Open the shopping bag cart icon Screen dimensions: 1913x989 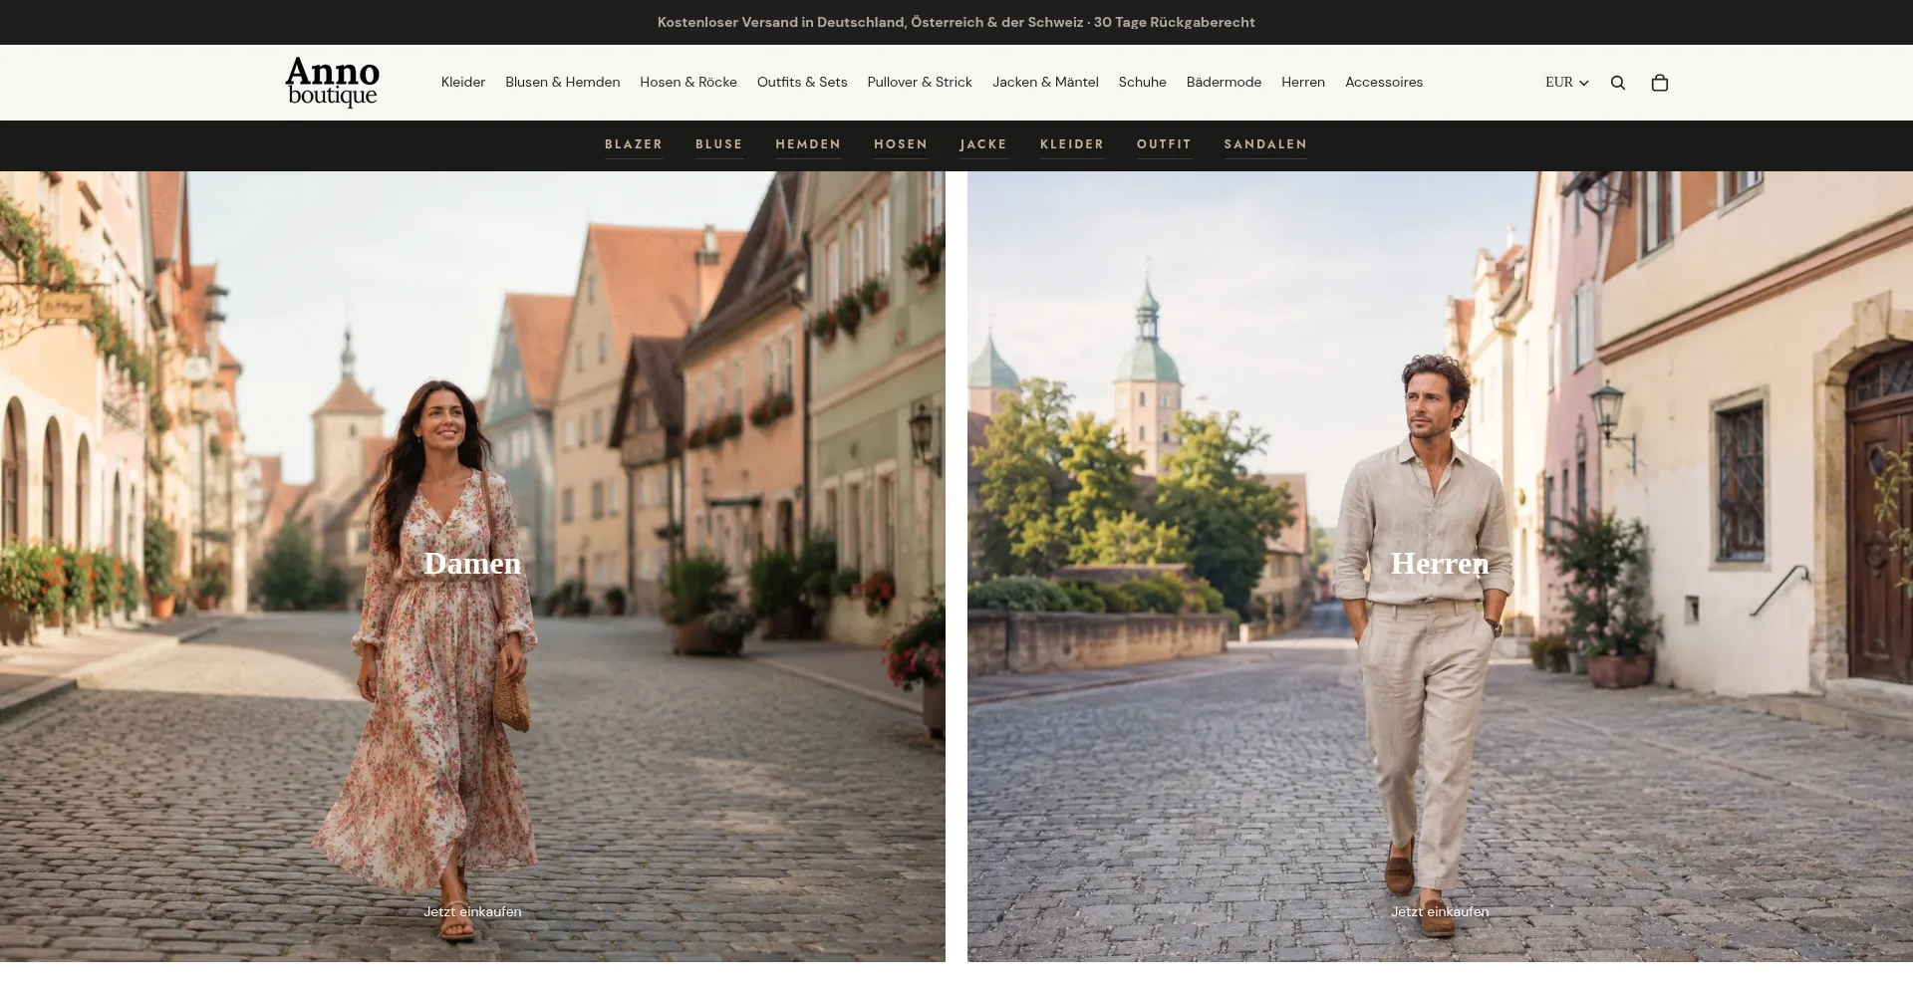[x=1660, y=83]
